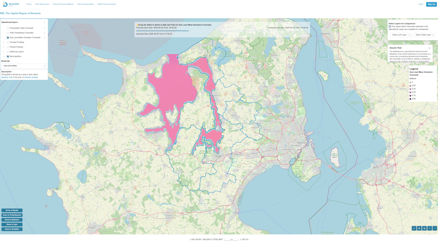
Task: Uncheck the Municipalities layer checkbox
Action: [x=8, y=56]
